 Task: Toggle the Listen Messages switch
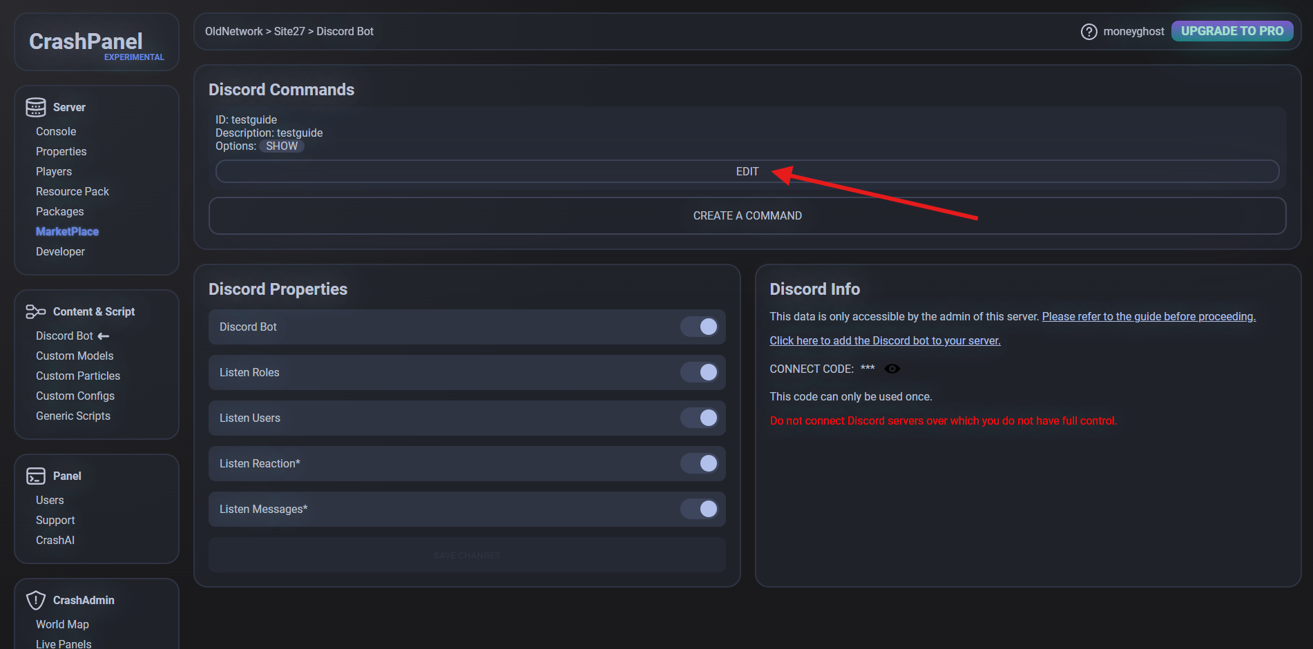[699, 509]
